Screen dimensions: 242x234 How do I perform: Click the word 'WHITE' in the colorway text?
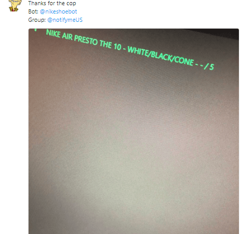(x=138, y=51)
